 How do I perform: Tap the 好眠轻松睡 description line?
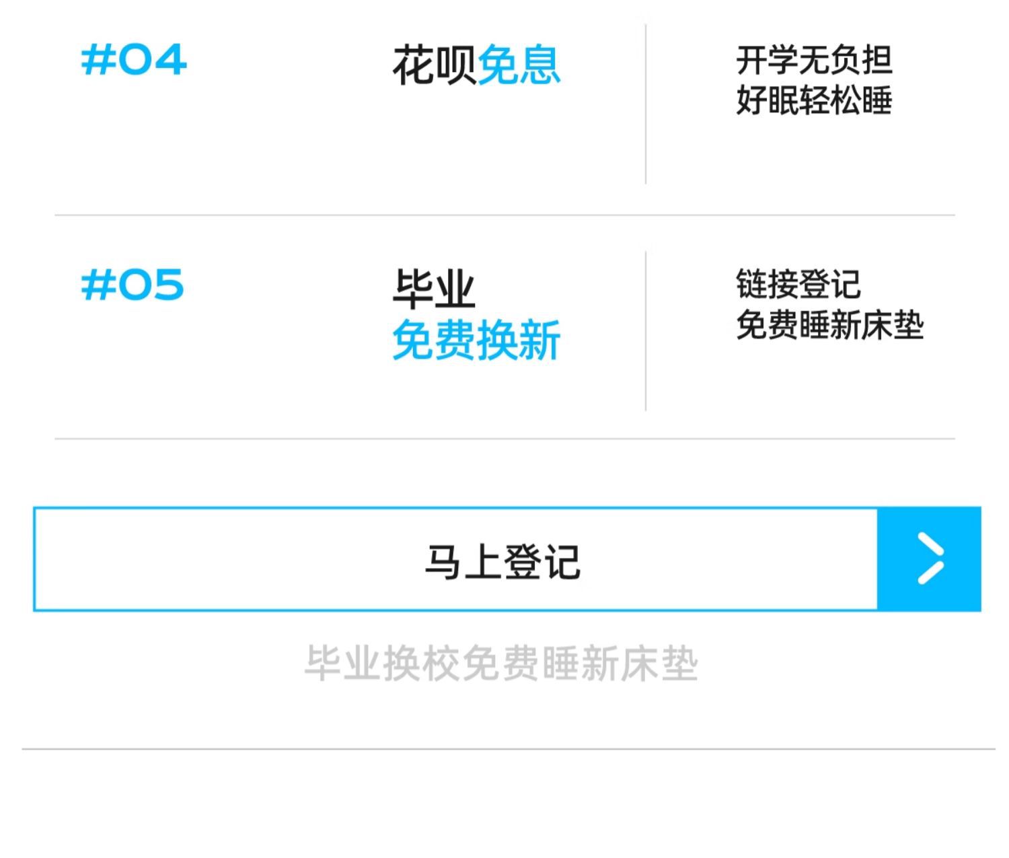pos(814,100)
